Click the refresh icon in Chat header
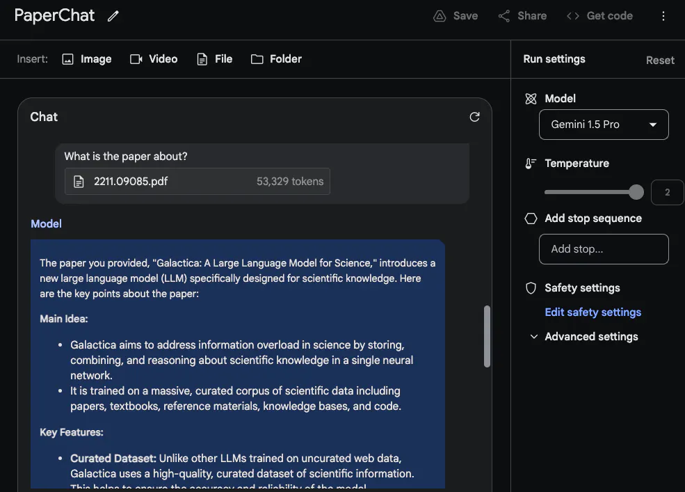This screenshot has width=685, height=492. click(474, 117)
